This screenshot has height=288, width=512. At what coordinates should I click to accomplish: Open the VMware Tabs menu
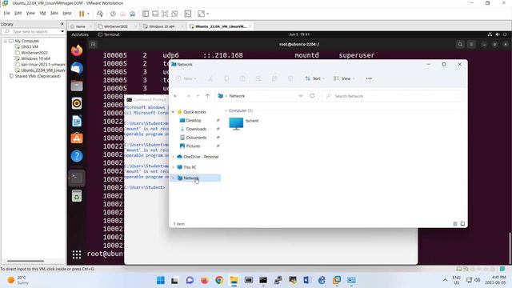pos(54,14)
